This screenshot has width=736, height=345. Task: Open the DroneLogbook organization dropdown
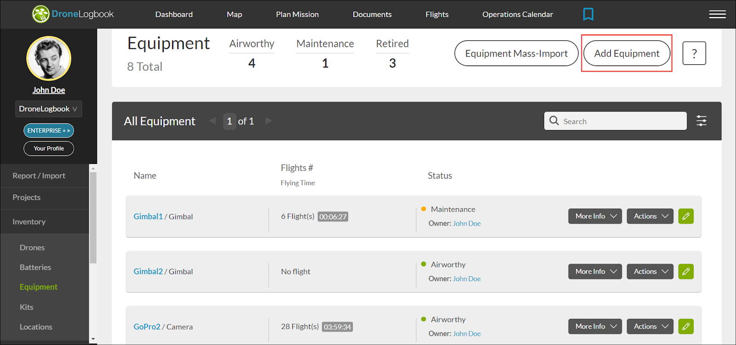49,109
